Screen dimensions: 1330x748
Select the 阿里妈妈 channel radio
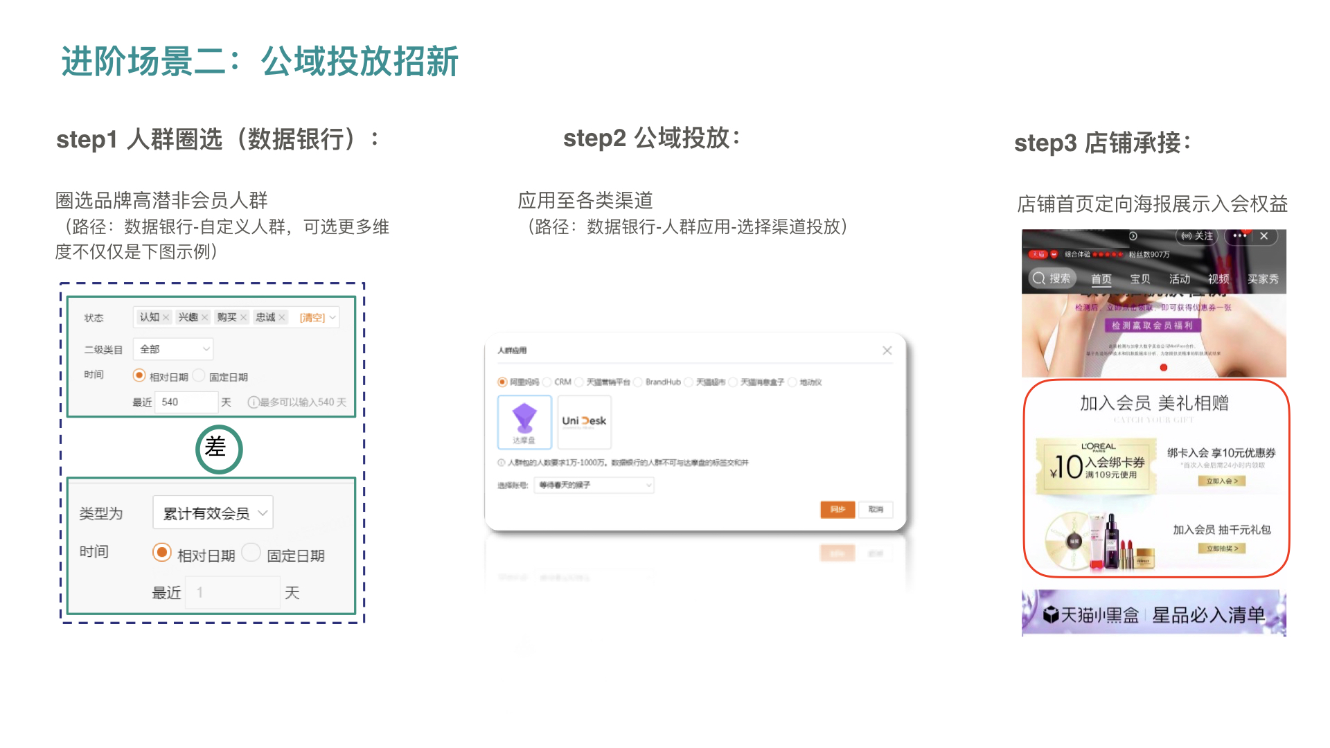(x=502, y=382)
